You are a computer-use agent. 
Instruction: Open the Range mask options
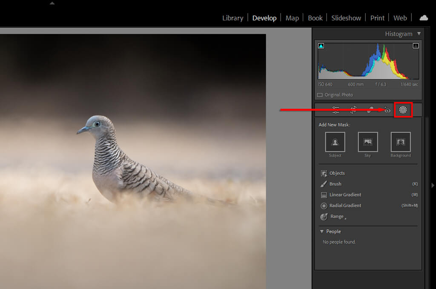coord(336,217)
